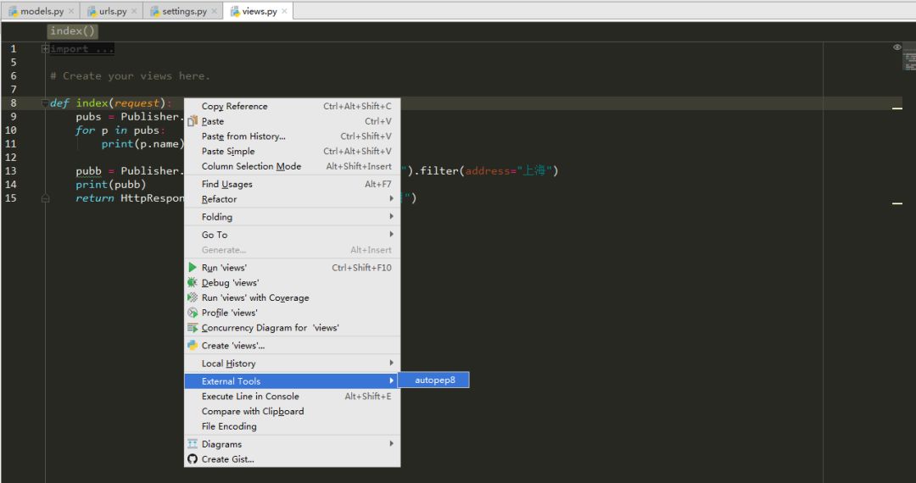Click the Diagrams icon in context menu

pos(193,444)
